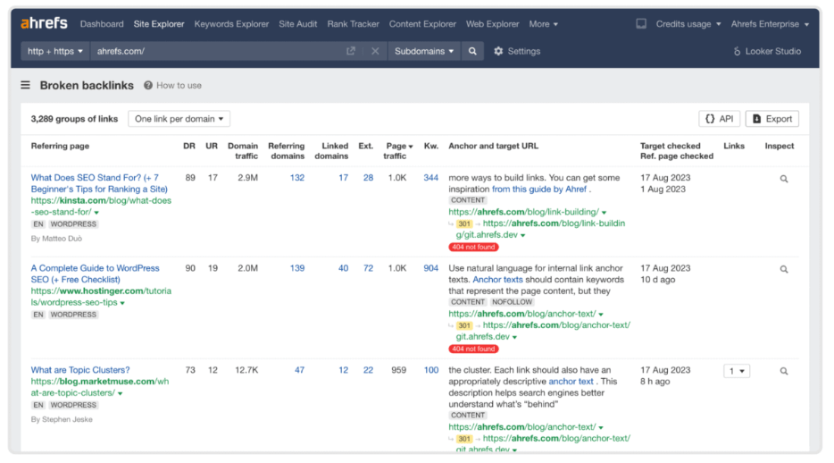Open A Complete Guide to WordPress SEO link

point(95,274)
